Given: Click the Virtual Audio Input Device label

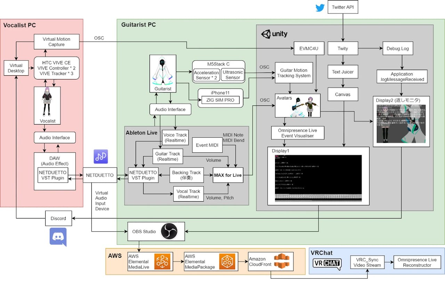Looking at the screenshot, I should click(x=102, y=201).
